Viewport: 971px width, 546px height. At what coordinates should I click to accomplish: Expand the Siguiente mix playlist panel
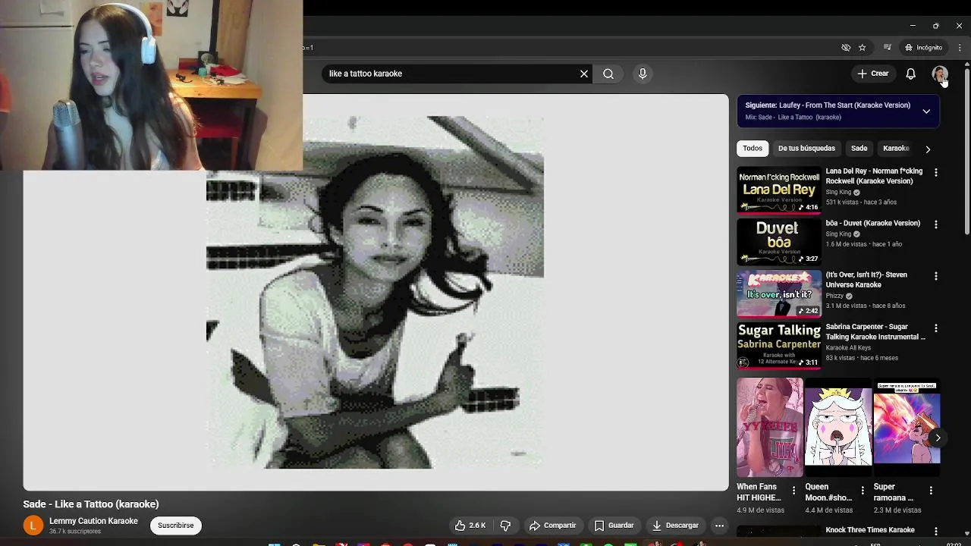pyautogui.click(x=926, y=111)
